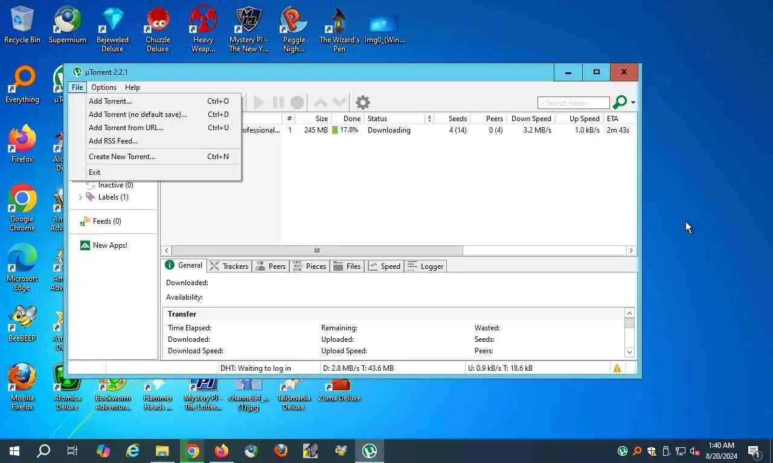Screen dimensions: 773x463
Task: Click the Windows Start button
Action: (14, 451)
